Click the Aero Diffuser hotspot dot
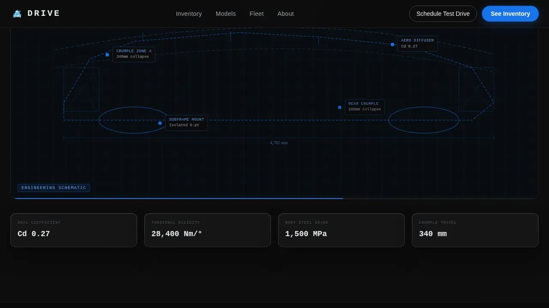Image resolution: width=549 pixels, height=308 pixels. point(392,44)
